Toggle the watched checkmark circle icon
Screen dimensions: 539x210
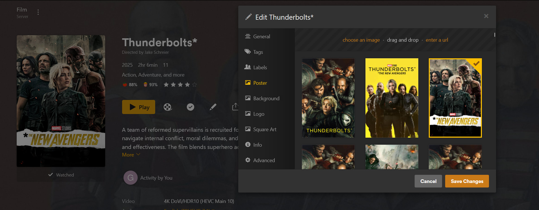coord(191,107)
